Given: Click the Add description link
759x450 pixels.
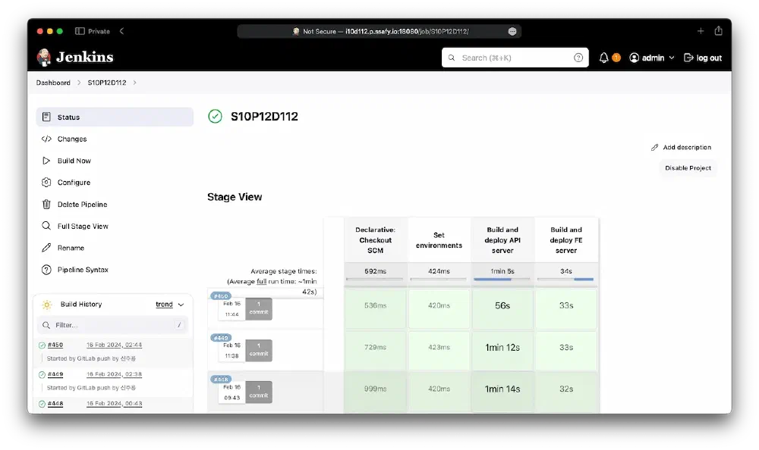Looking at the screenshot, I should pos(686,147).
